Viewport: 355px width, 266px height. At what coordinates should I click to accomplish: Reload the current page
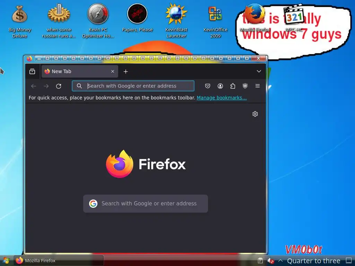click(x=59, y=86)
